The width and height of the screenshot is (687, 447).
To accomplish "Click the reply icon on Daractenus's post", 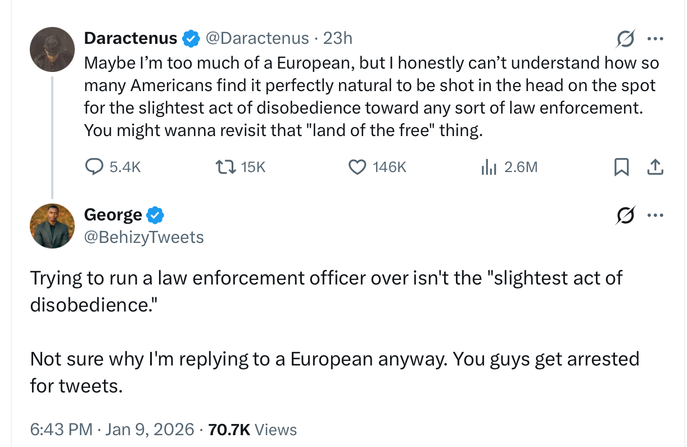I will 94,166.
